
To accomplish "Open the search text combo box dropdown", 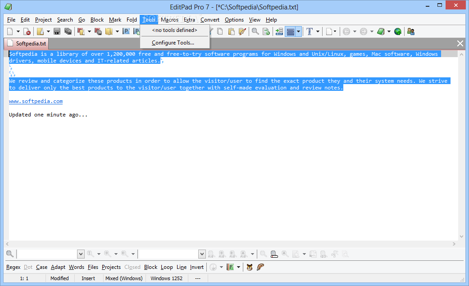I will (x=81, y=254).
